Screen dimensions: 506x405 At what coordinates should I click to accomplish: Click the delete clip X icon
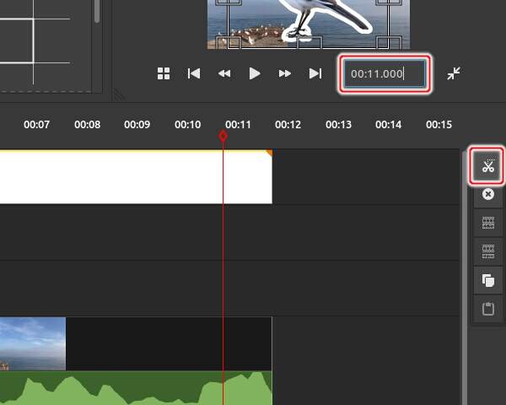click(x=487, y=195)
